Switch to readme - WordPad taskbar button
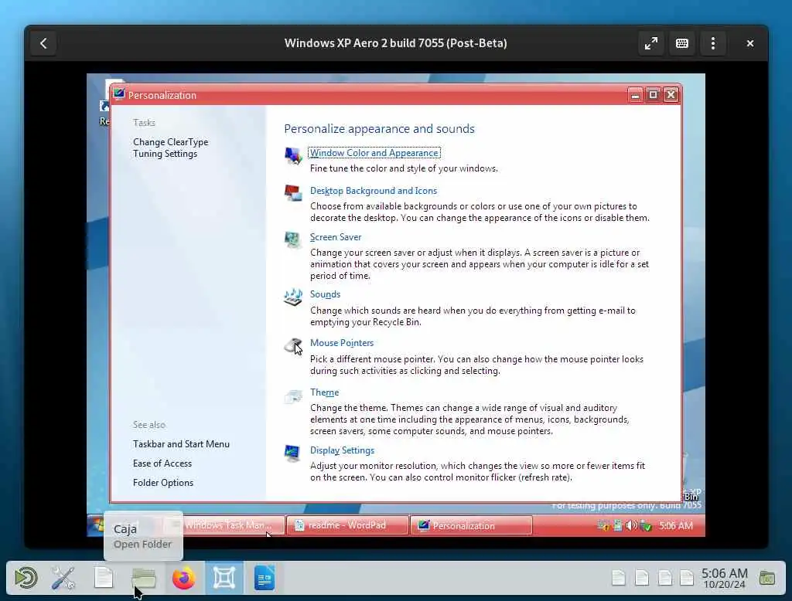Screen dimensions: 792x601 pos(347,525)
